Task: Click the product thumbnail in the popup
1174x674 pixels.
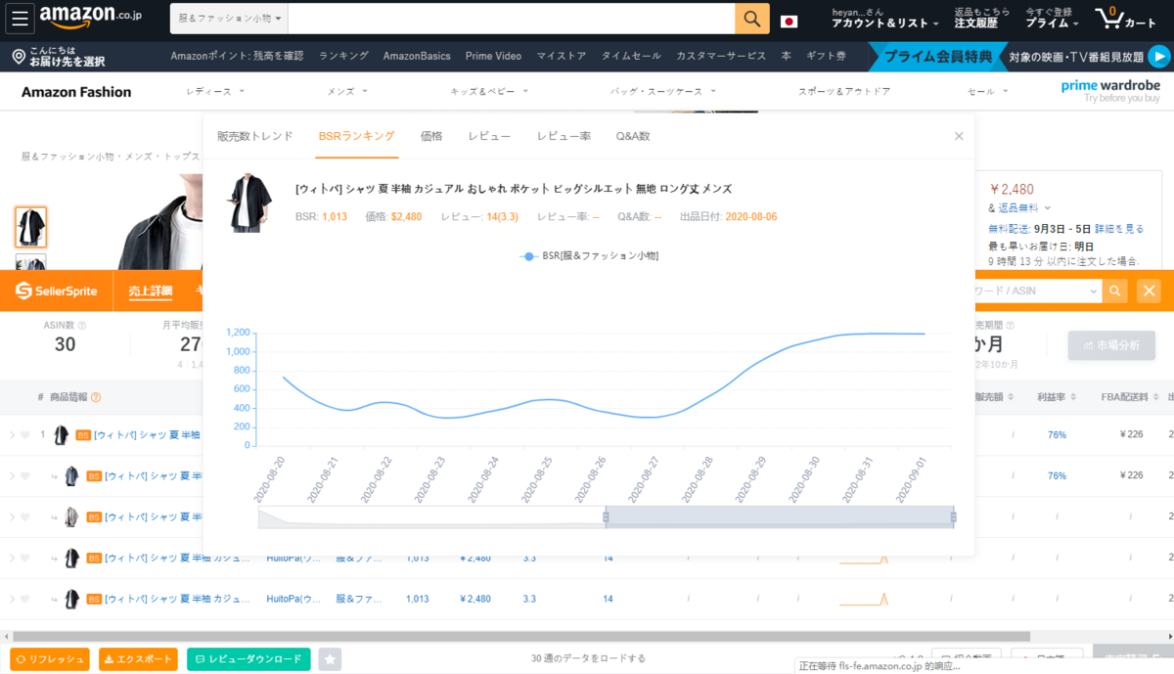Action: point(248,202)
